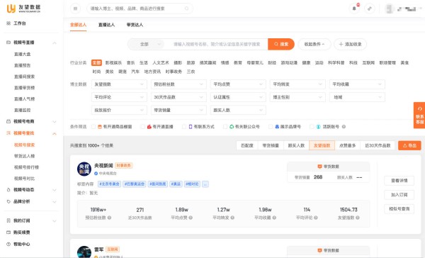
Task: Click the 导出 export button
Action: pyautogui.click(x=409, y=145)
